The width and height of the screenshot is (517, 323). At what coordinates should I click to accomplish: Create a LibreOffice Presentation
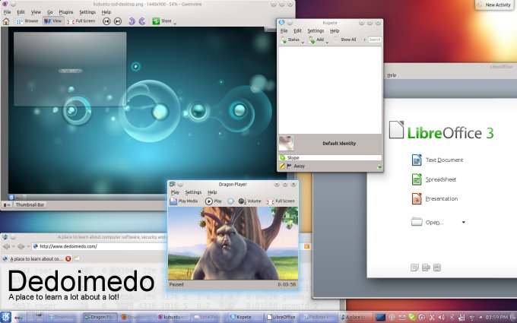(x=435, y=199)
